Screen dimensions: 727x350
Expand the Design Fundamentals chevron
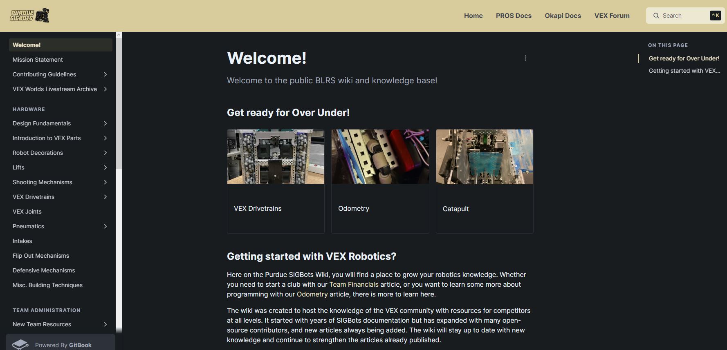(105, 123)
